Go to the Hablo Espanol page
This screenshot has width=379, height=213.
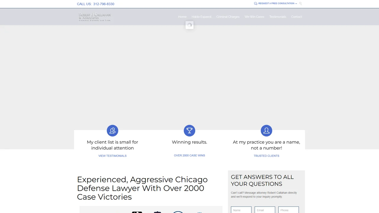[x=201, y=17]
